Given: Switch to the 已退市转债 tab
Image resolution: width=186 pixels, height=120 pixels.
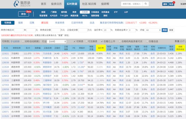Looking at the screenshot, I should tap(77, 23).
